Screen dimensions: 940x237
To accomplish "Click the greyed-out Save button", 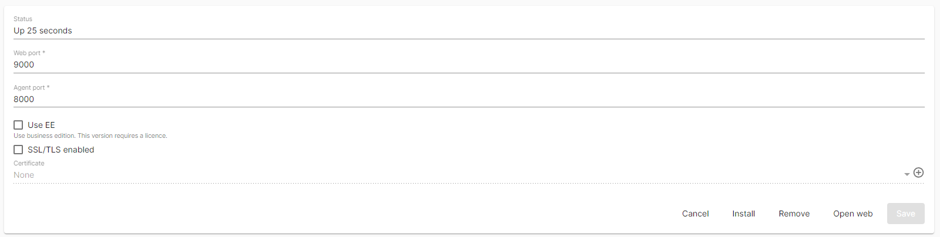I will tap(905, 214).
